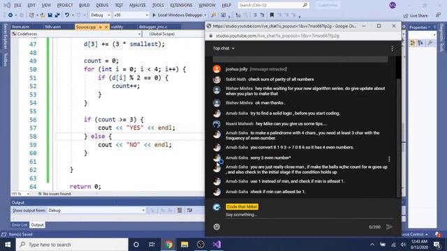
Task: Click the Chrome address bar URL
Action: [x=277, y=36]
